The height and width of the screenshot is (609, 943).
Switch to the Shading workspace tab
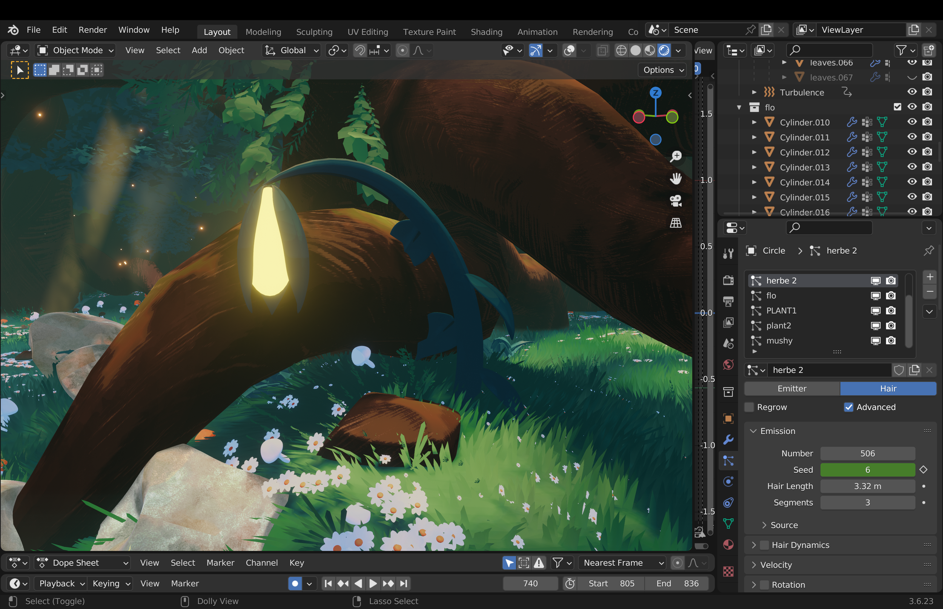point(486,32)
